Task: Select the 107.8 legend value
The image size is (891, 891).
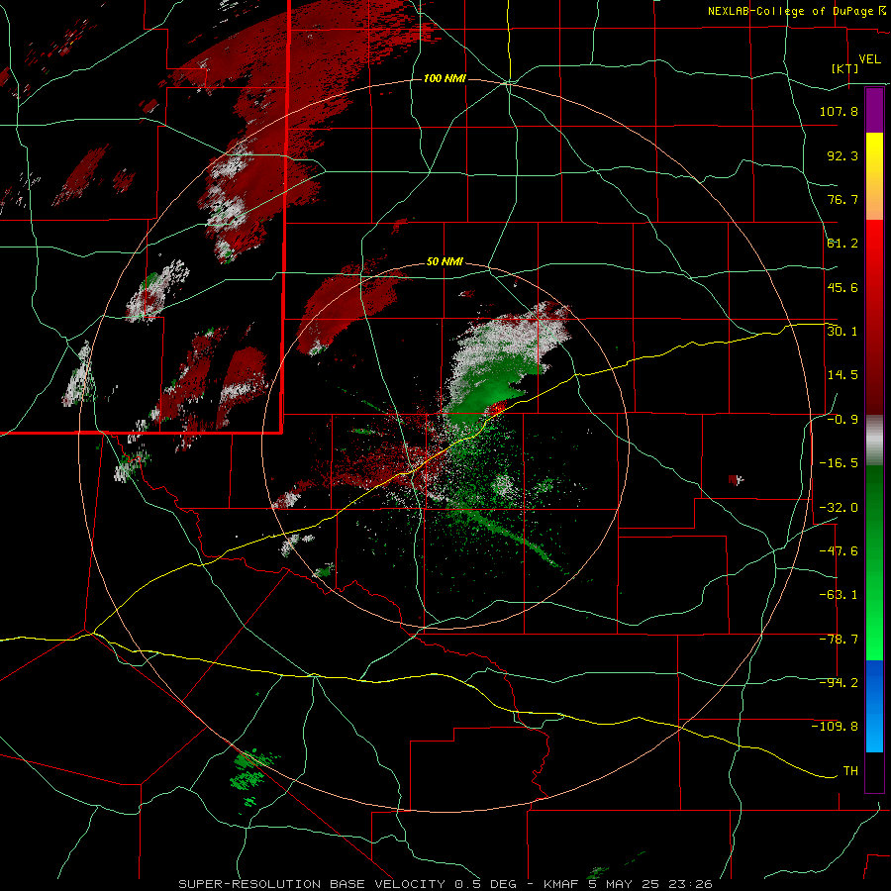Action: [839, 111]
